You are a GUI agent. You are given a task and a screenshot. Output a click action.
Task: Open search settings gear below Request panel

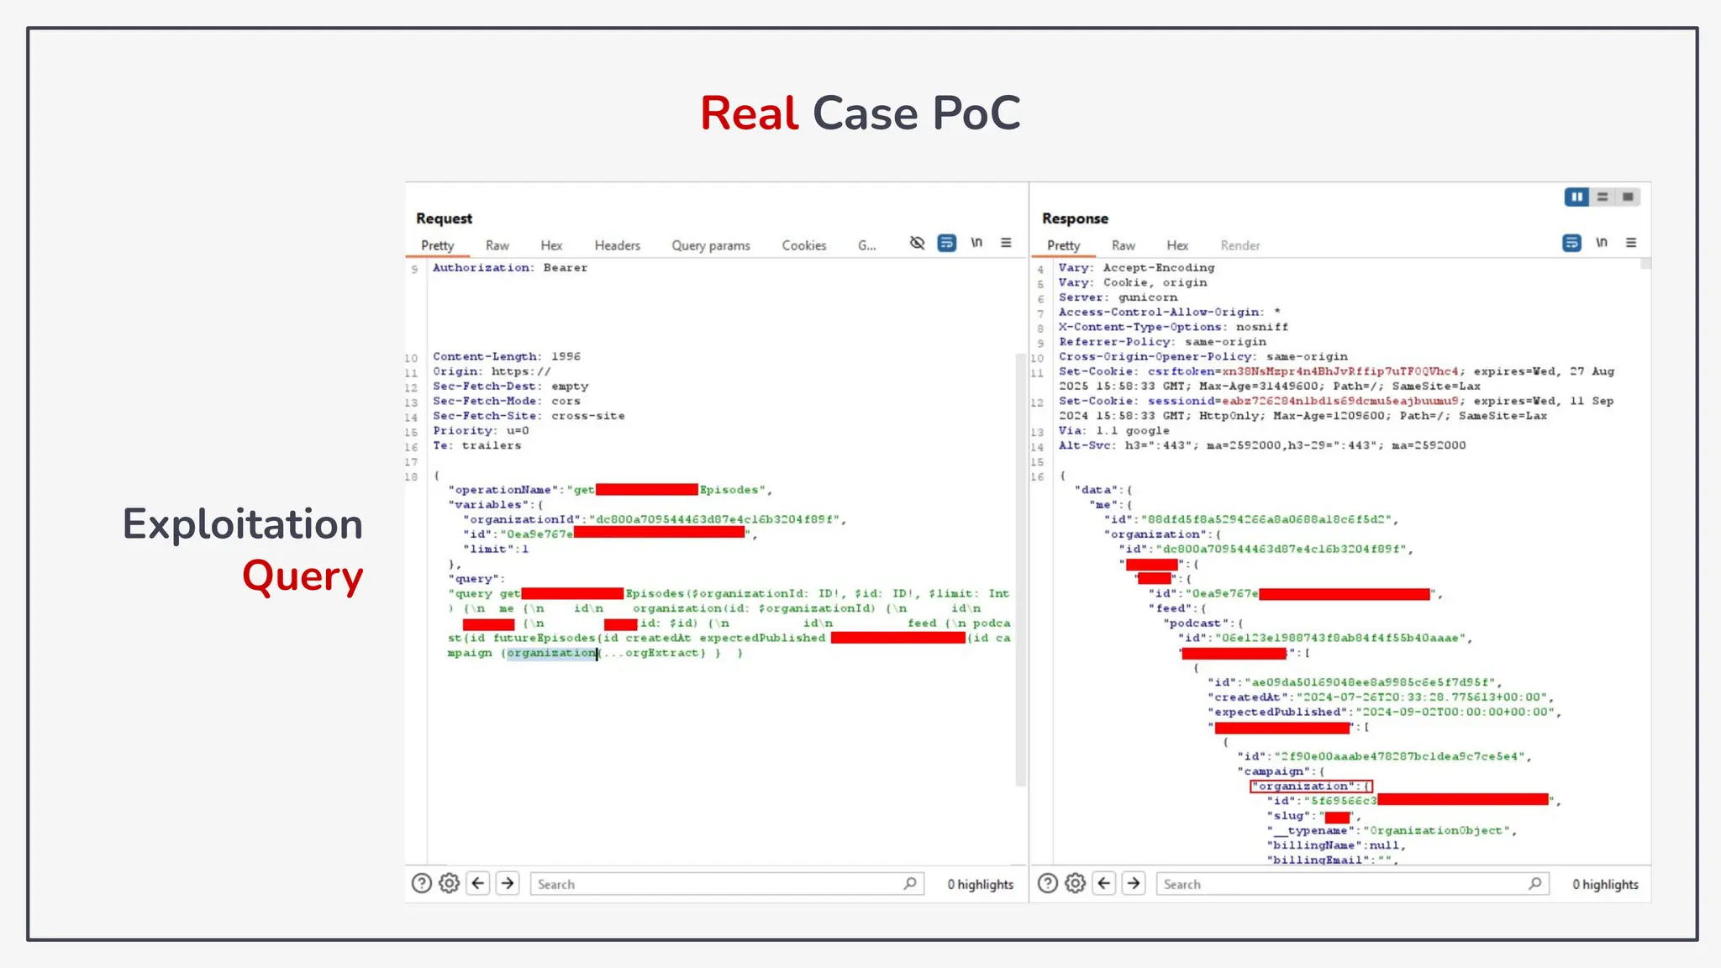click(x=450, y=883)
